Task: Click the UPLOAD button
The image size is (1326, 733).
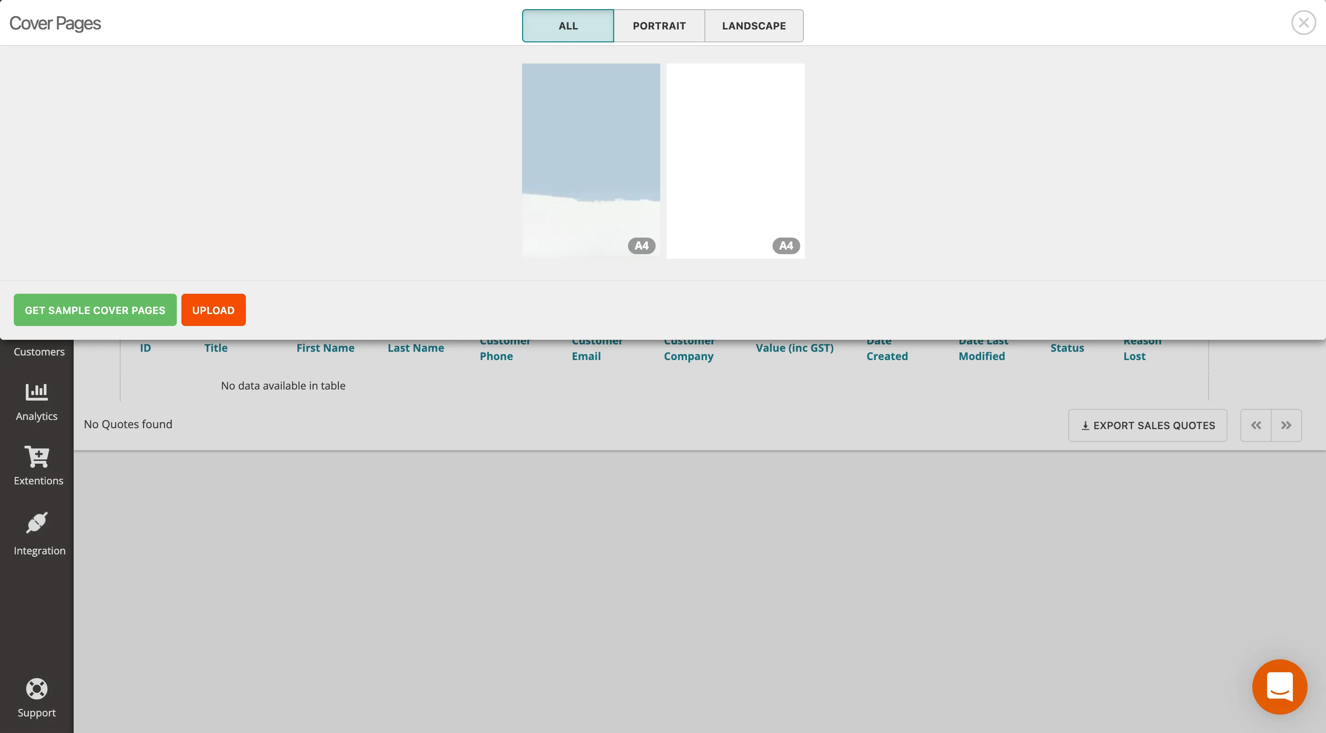Action: click(213, 309)
